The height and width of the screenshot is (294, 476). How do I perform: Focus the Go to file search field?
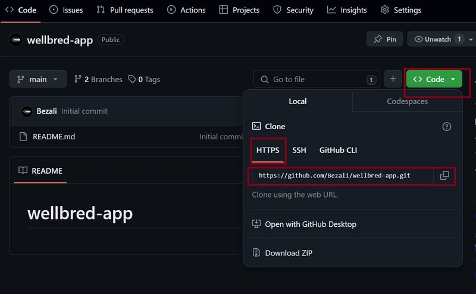(317, 79)
